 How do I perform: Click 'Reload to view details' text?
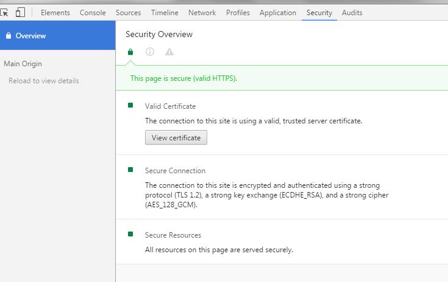click(x=44, y=81)
